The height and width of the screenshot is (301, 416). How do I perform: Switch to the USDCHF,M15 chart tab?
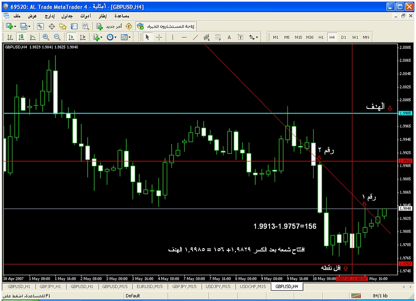pyautogui.click(x=253, y=286)
